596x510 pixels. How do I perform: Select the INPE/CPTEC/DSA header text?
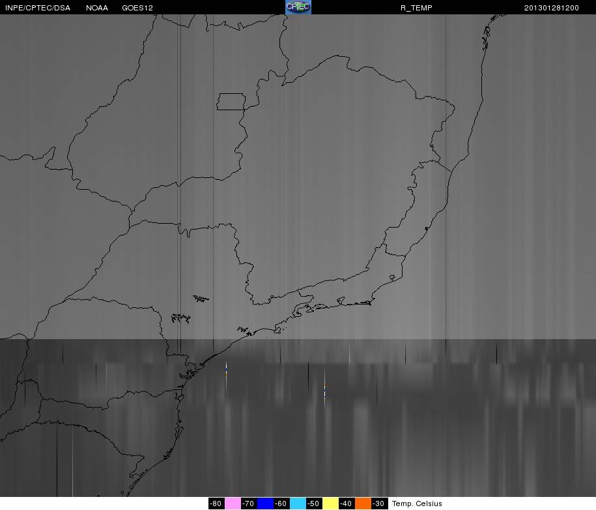(x=38, y=8)
